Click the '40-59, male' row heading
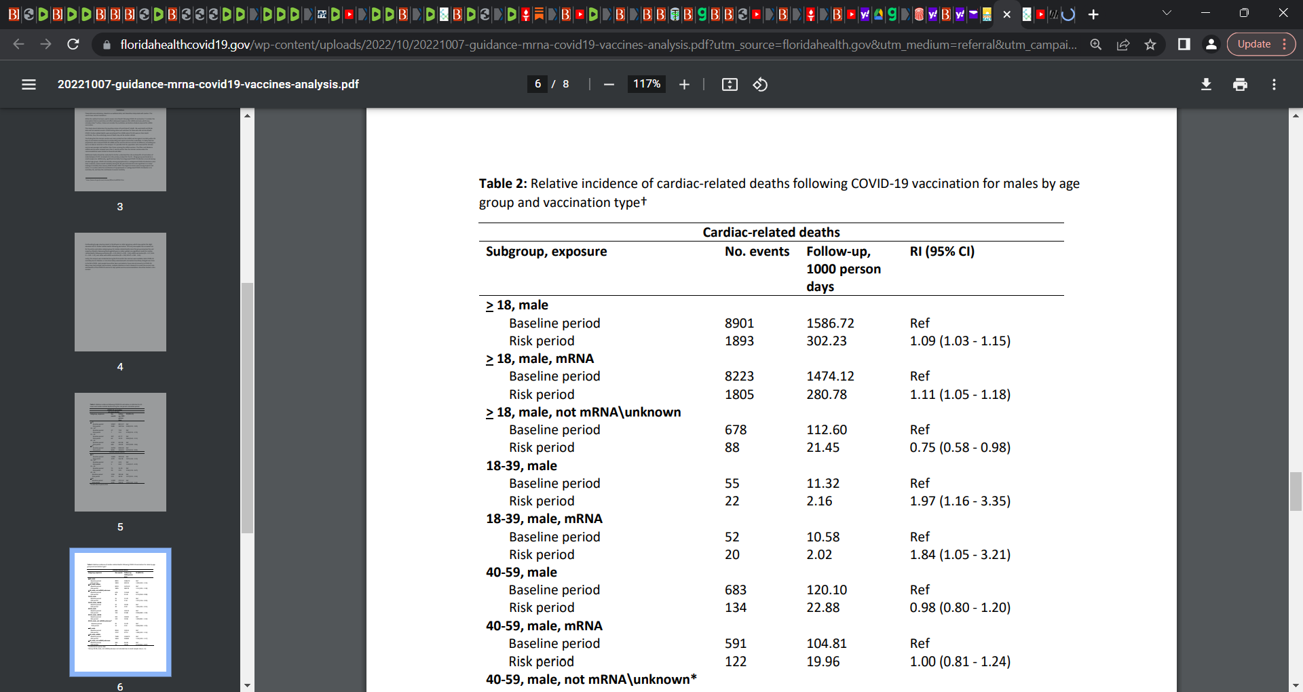 tap(521, 573)
